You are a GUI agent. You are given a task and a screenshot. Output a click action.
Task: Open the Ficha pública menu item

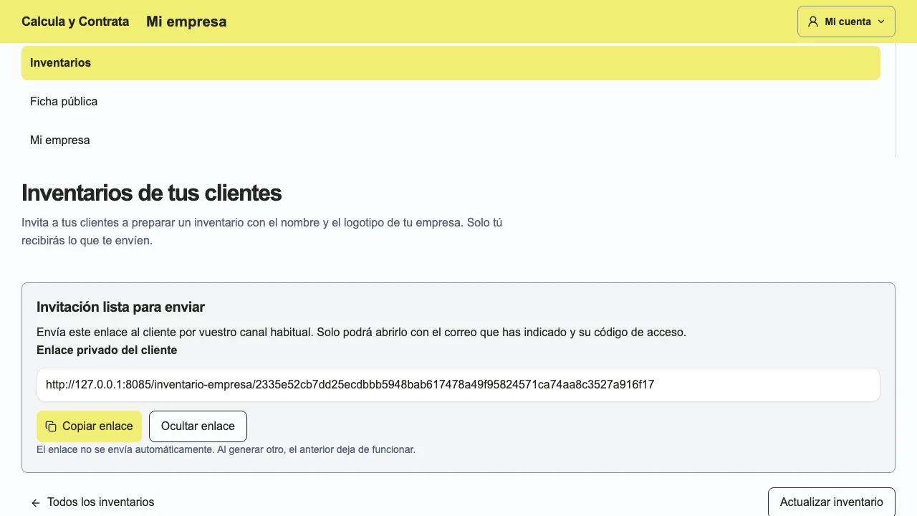(x=451, y=102)
